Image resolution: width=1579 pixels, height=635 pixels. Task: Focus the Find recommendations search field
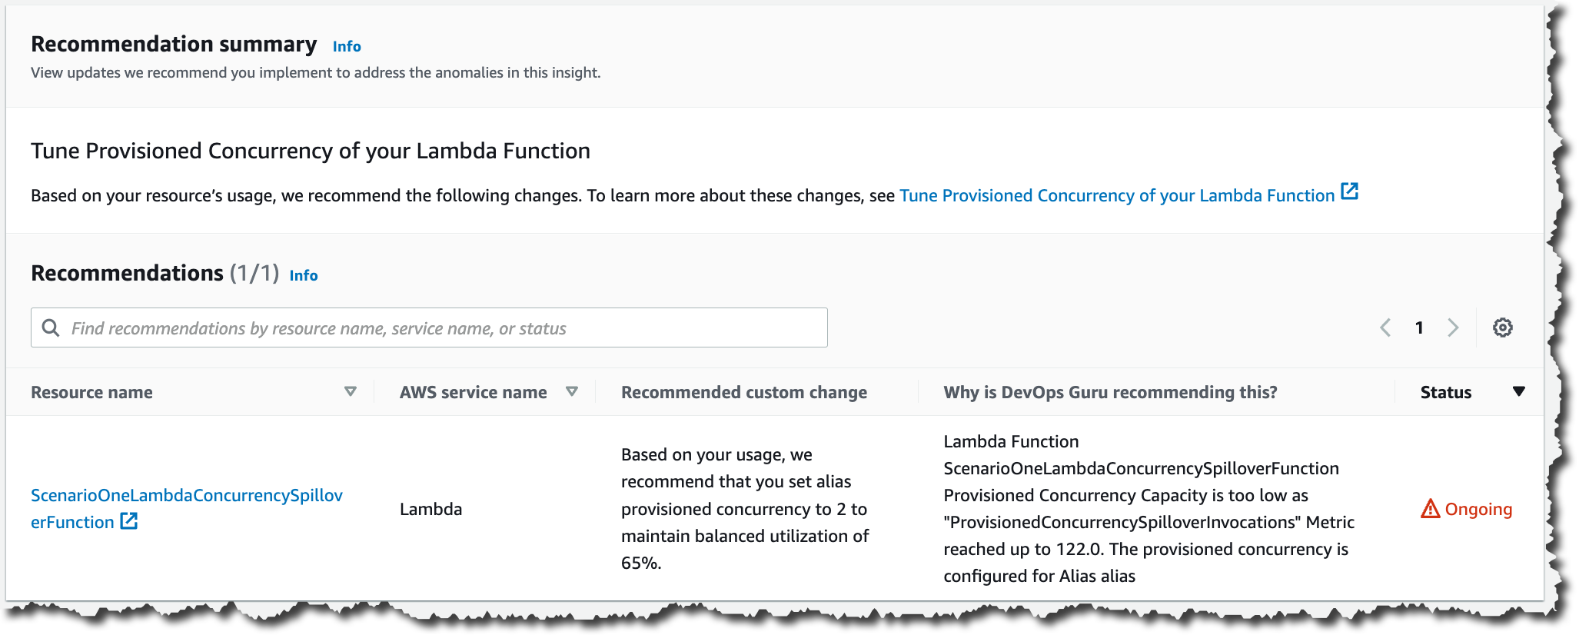pyautogui.click(x=446, y=328)
